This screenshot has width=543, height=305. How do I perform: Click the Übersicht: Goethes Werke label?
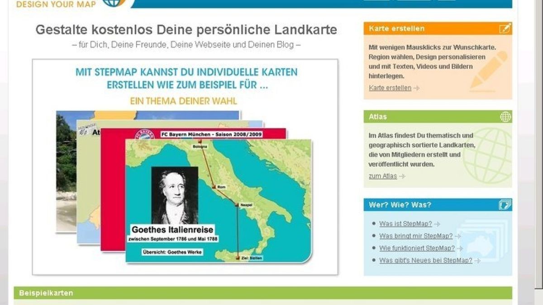coord(171,252)
